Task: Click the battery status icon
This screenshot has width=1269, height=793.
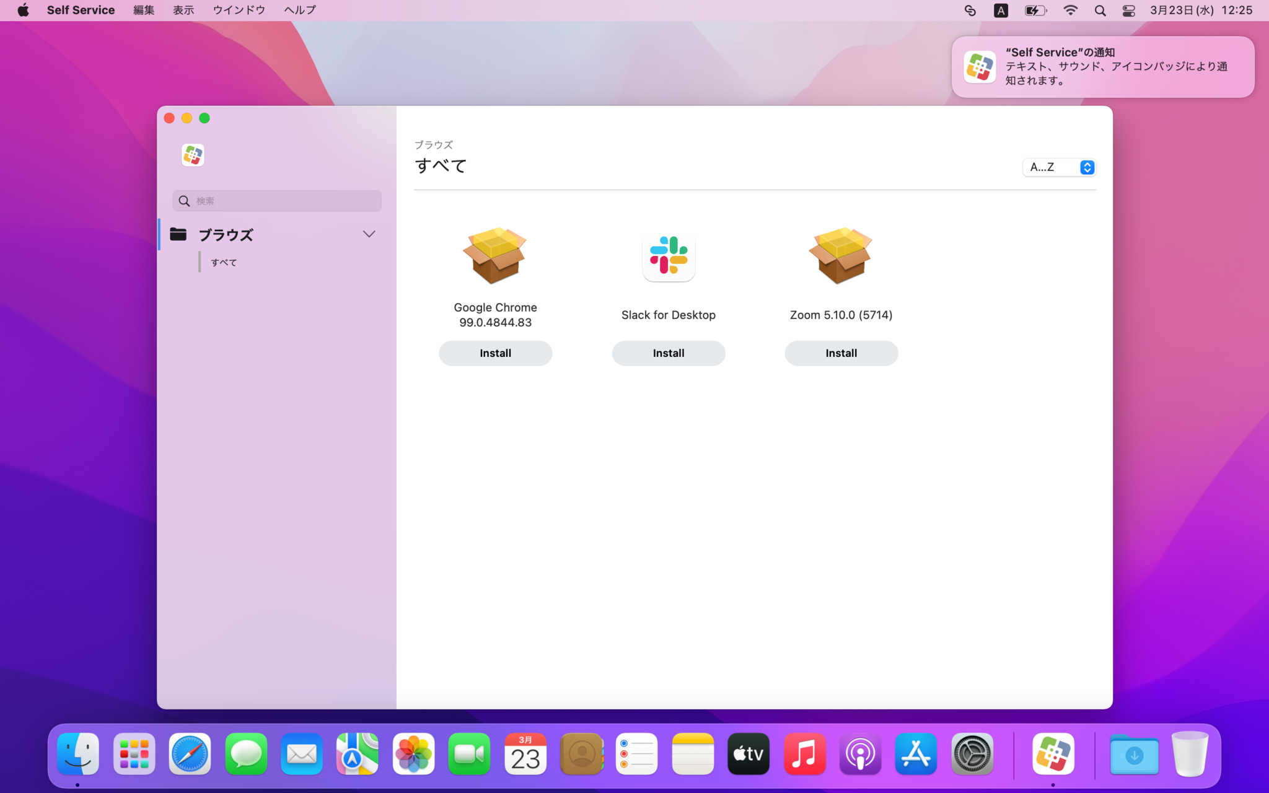Action: [x=1035, y=11]
